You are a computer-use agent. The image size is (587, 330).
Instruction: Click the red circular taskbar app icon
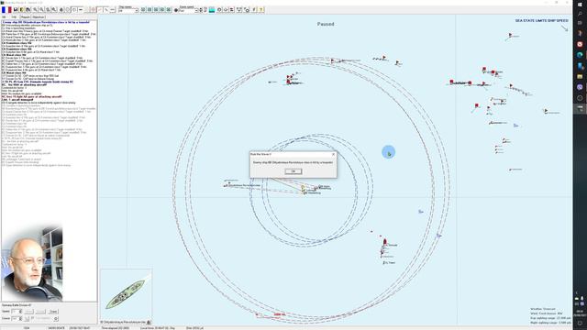[580, 44]
